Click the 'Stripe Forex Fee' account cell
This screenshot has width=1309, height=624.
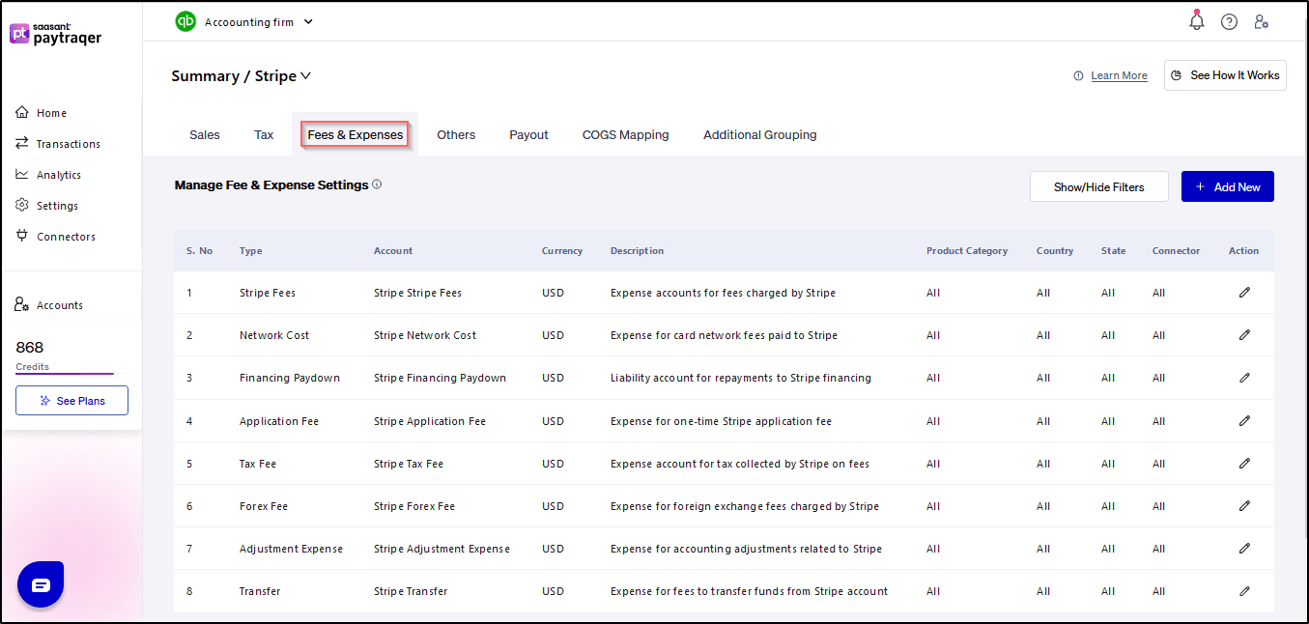tap(414, 506)
